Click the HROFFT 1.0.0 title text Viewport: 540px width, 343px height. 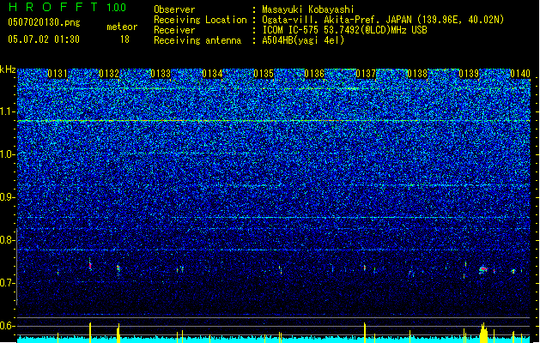[x=68, y=7]
